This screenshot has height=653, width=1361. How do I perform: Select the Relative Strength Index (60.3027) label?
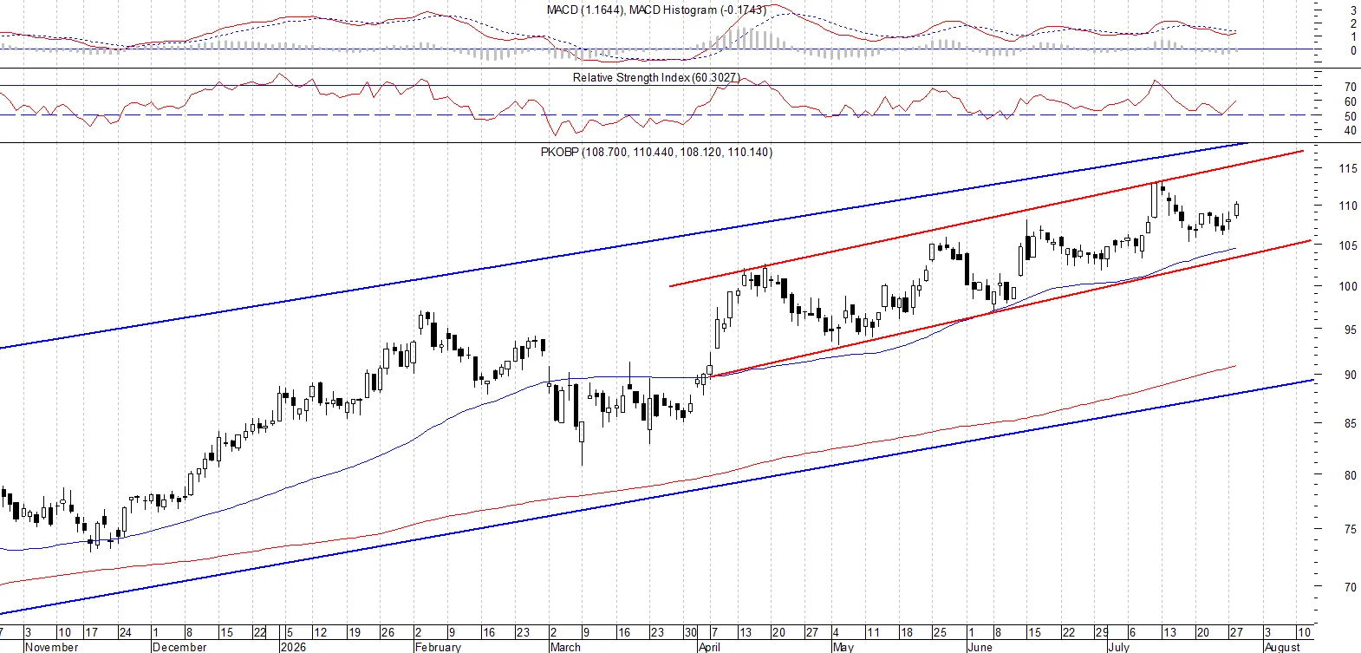[x=656, y=77]
